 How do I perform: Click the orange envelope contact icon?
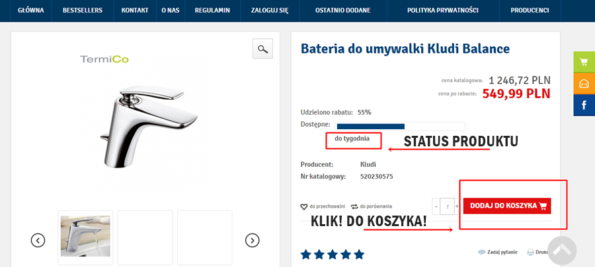click(584, 84)
